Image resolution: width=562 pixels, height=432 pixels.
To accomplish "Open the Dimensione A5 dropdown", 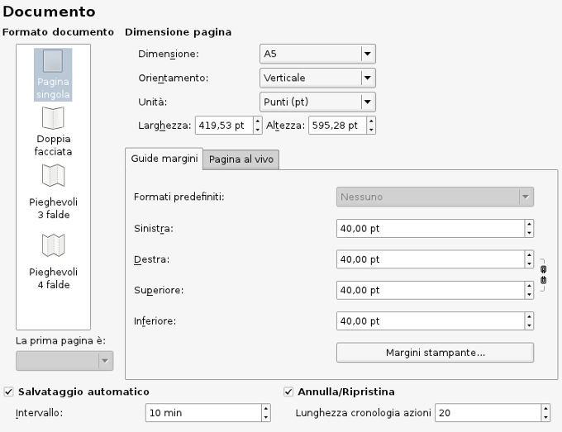I will coord(317,54).
